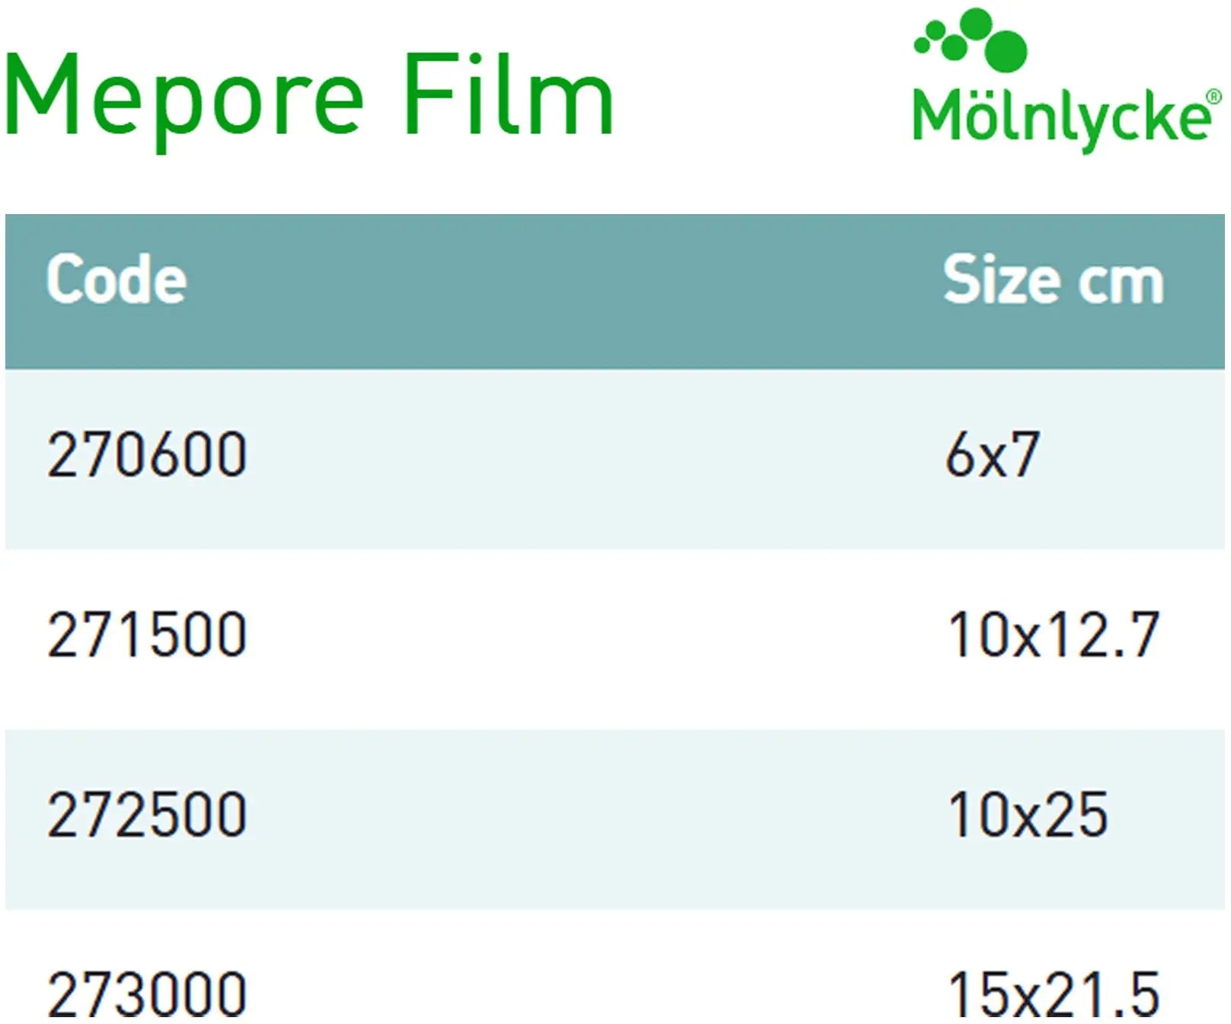Image resolution: width=1231 pixels, height=1024 pixels.
Task: Select product code 272500
Action: click(x=147, y=814)
